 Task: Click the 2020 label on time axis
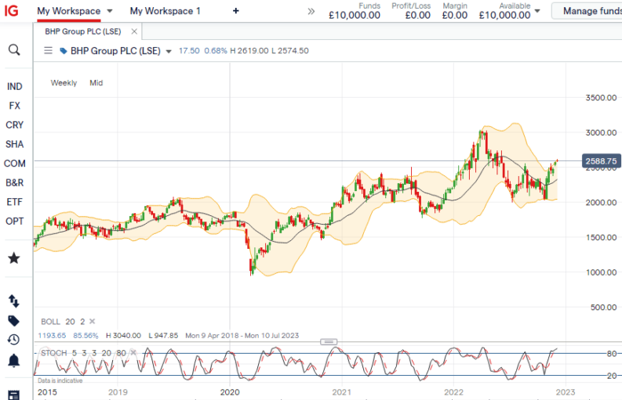tap(230, 392)
